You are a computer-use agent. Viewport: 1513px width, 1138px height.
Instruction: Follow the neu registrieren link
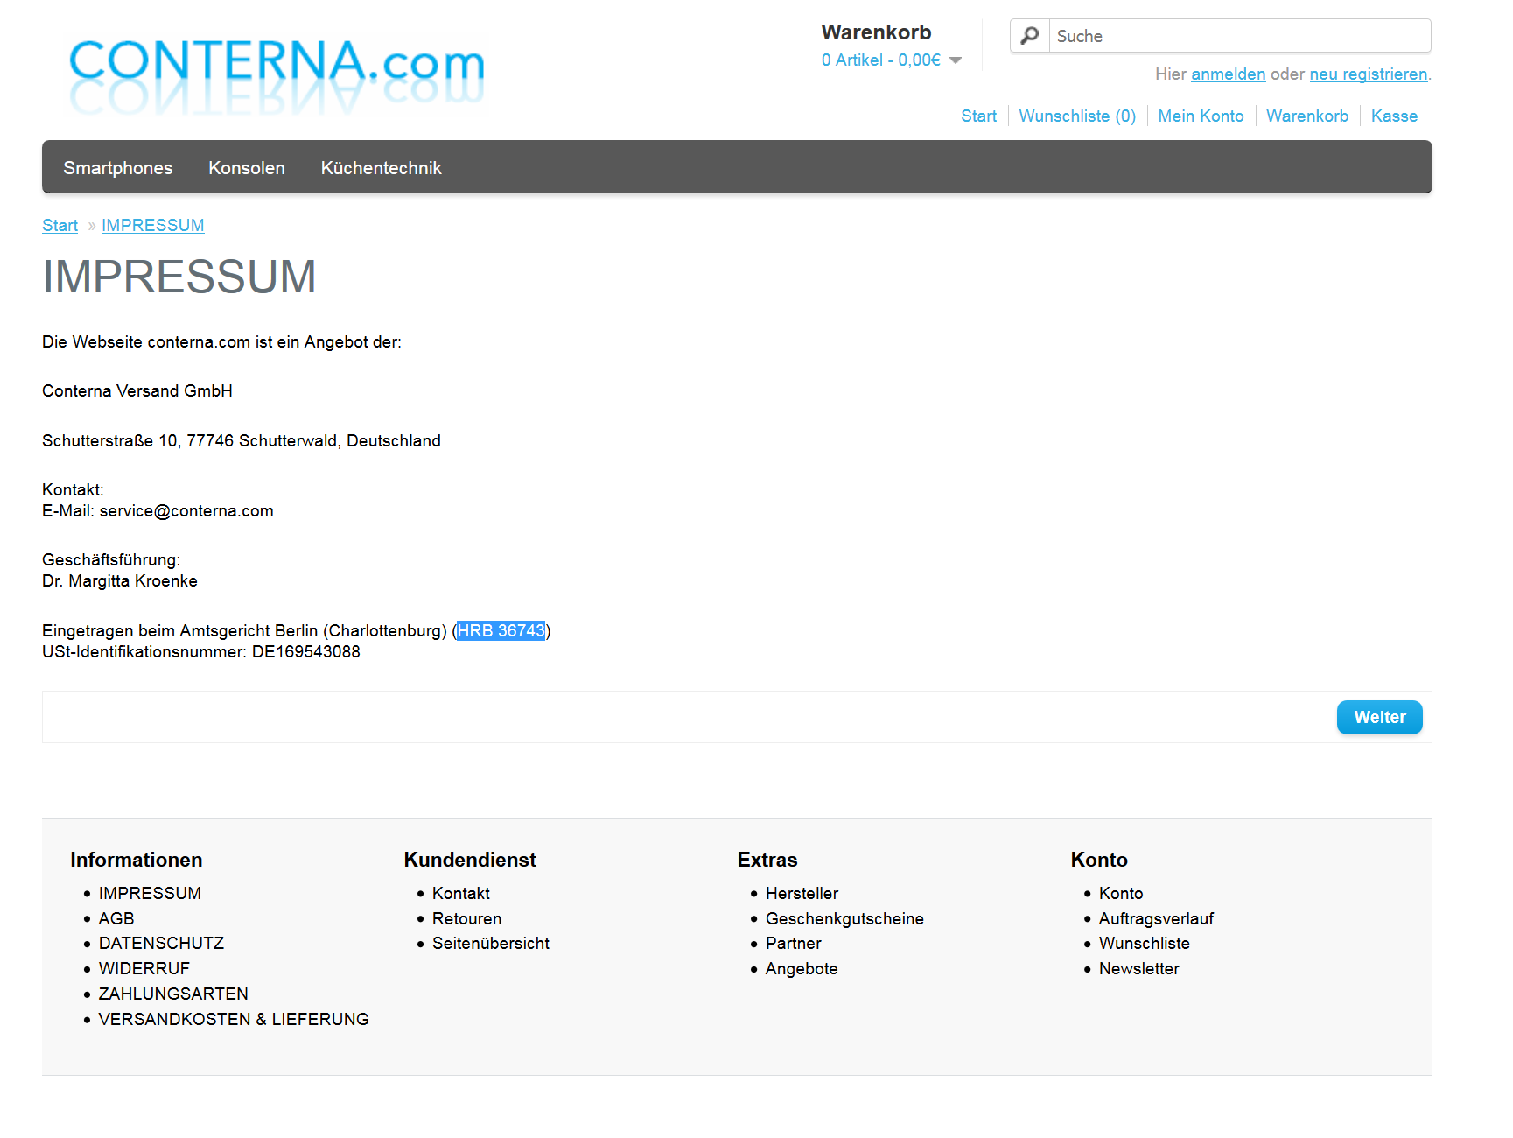click(x=1369, y=74)
